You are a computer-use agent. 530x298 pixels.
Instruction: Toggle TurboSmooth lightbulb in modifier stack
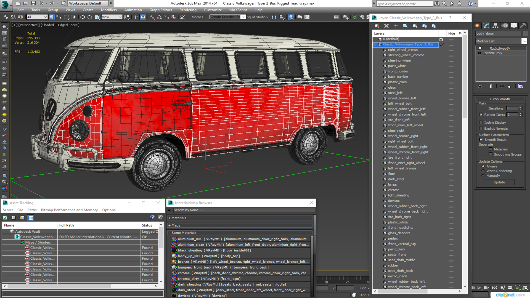(x=480, y=48)
